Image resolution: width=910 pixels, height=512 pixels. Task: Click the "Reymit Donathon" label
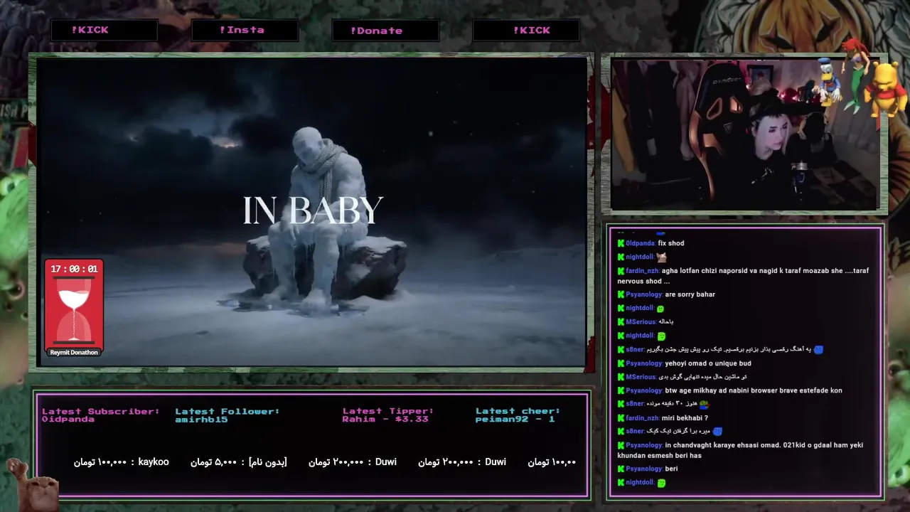(74, 352)
